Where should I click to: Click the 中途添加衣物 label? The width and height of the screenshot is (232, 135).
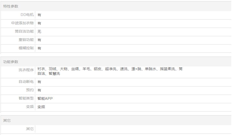22,23
